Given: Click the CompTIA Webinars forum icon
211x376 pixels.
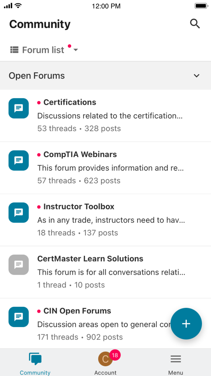Looking at the screenshot, I should click(18, 160).
